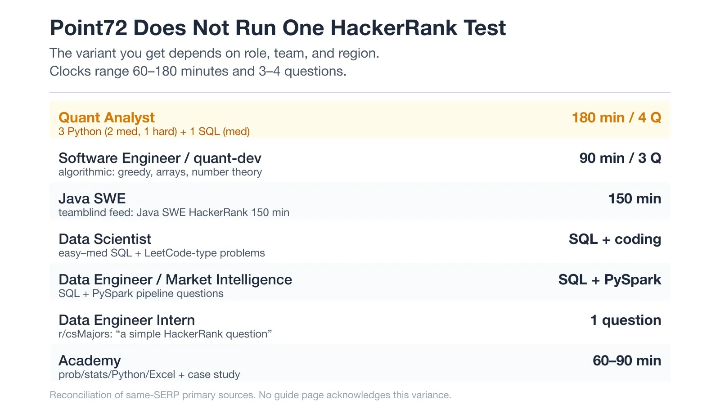Click the '1 question' value
The image size is (720, 405).
coord(626,320)
